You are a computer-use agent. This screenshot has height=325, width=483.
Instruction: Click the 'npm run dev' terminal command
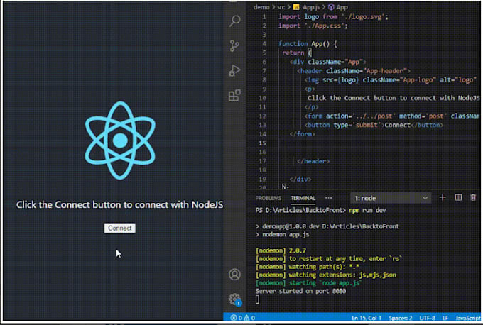(x=367, y=211)
